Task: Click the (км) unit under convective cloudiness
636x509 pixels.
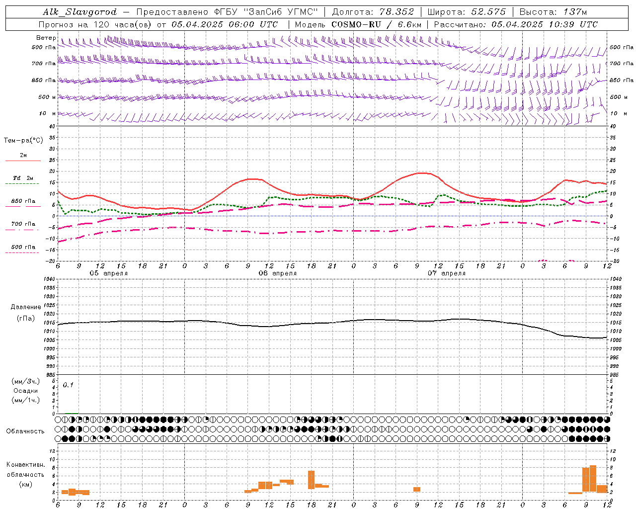Action: pyautogui.click(x=26, y=484)
